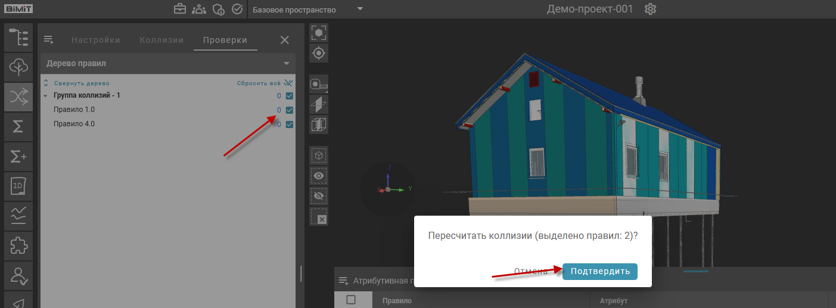Toggle the Группа коллизий - 1 checkbox
This screenshot has height=308, width=836.
tap(290, 96)
